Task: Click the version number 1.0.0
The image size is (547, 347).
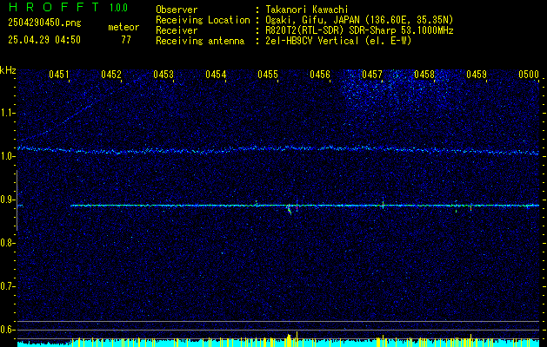Action: pos(118,8)
